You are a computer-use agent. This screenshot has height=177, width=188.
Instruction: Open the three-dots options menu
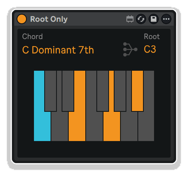[166, 19]
